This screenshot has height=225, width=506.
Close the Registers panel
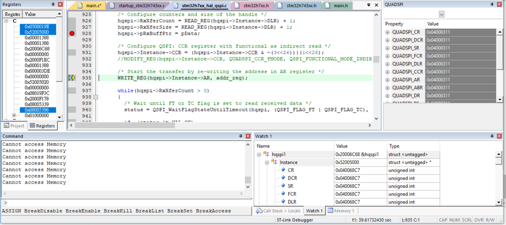pyautogui.click(x=60, y=5)
